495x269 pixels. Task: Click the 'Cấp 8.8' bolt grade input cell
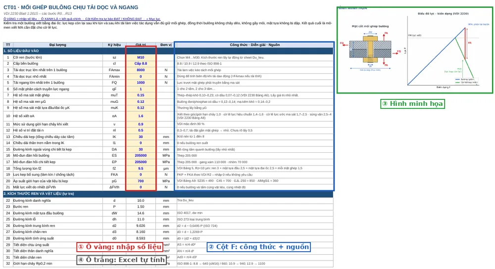141,63
